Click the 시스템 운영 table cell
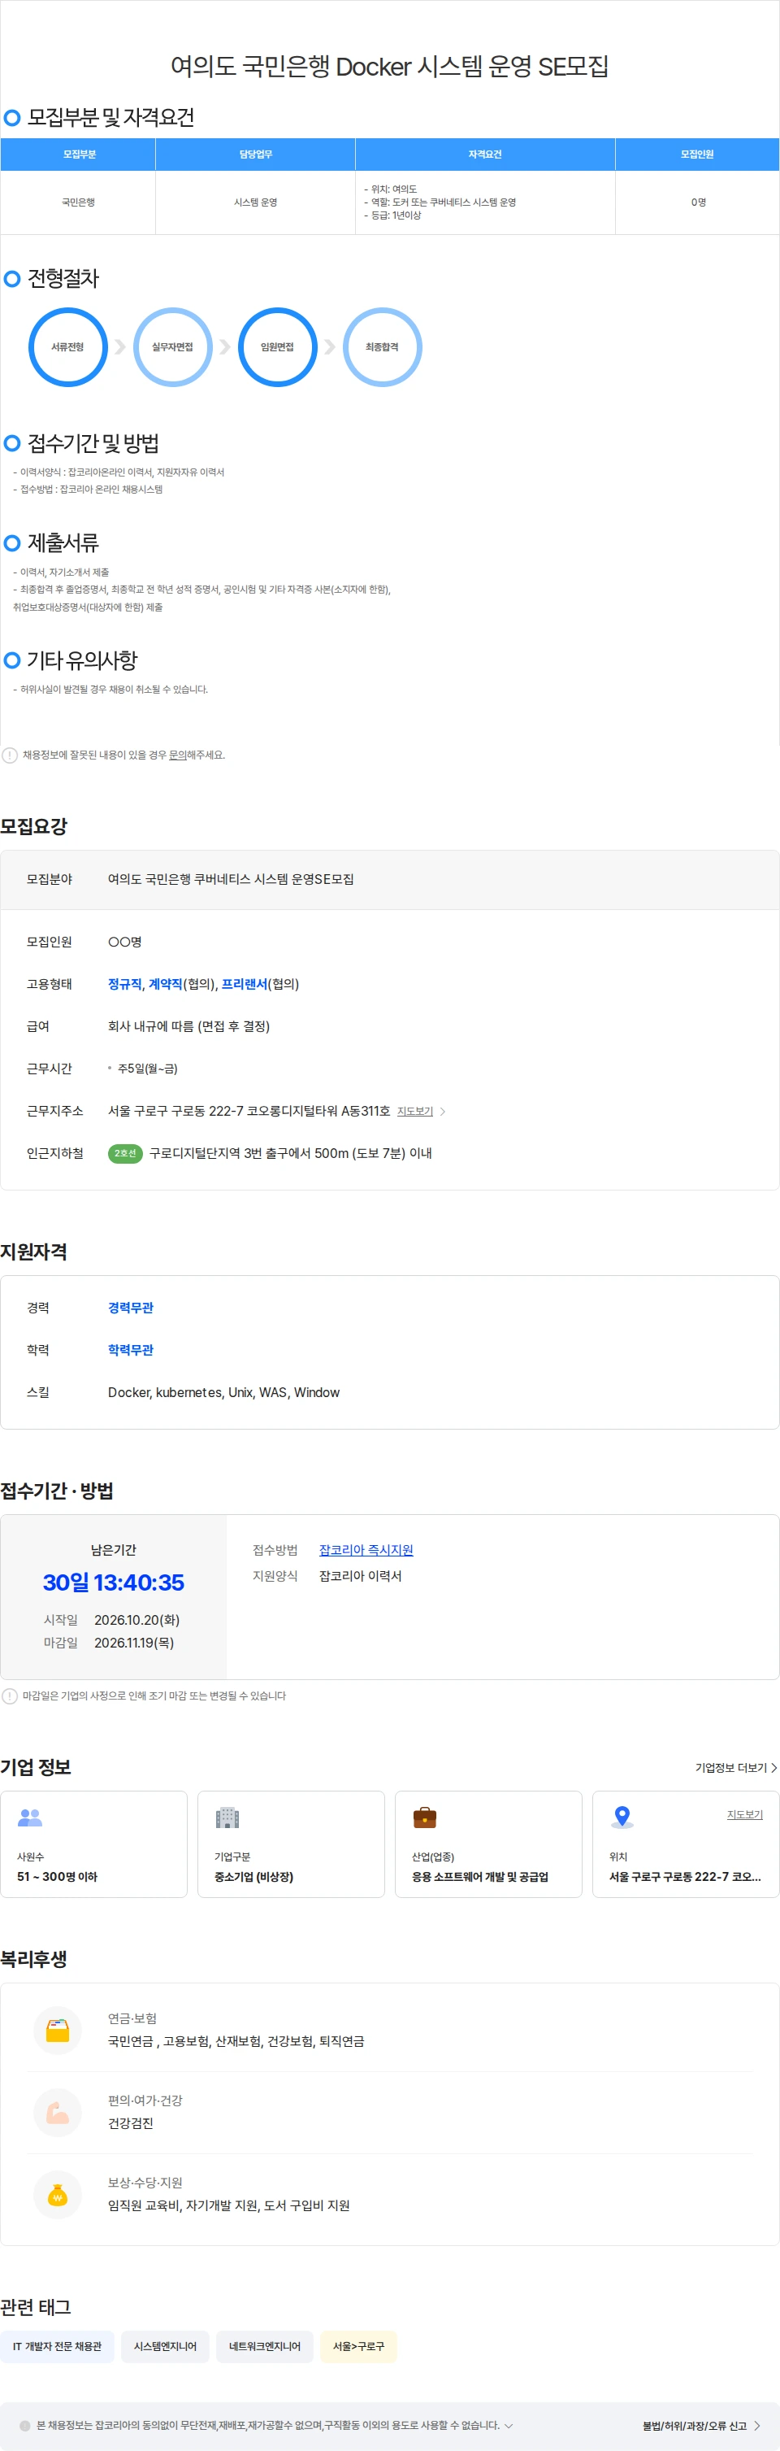This screenshot has width=780, height=2451. 256,202
